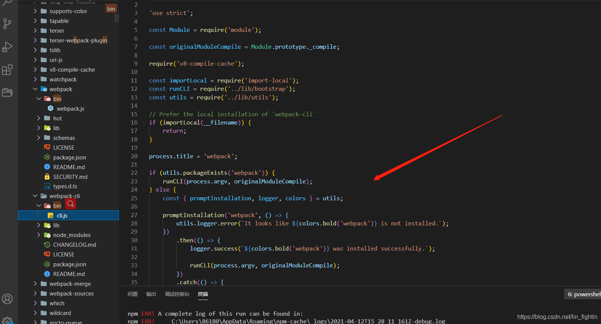This screenshot has width=601, height=324.
Task: Click 'require('v8-compile-cache');' on line 9
Action: [x=197, y=64]
